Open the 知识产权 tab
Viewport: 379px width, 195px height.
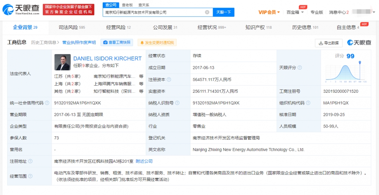coord(258,28)
